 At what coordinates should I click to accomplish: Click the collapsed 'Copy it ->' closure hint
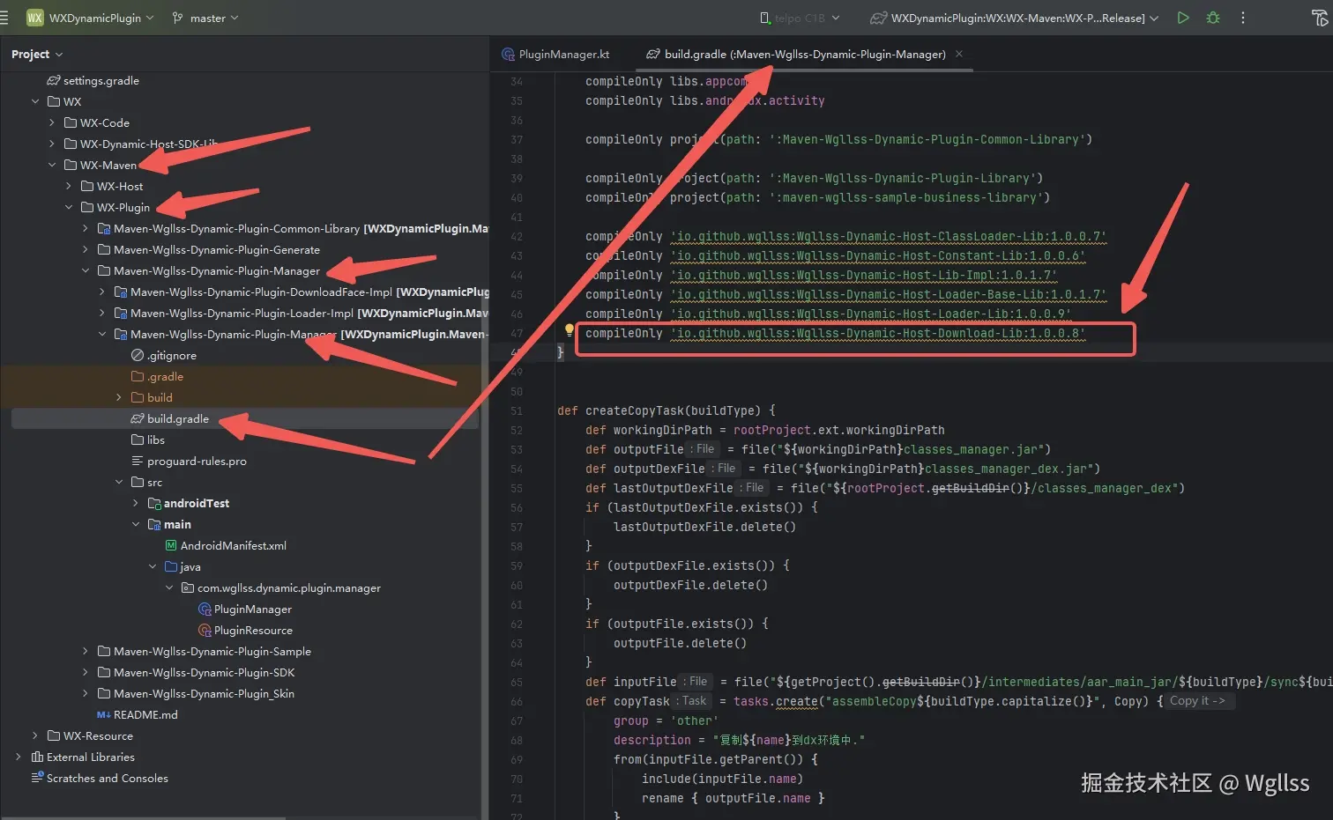click(1197, 701)
